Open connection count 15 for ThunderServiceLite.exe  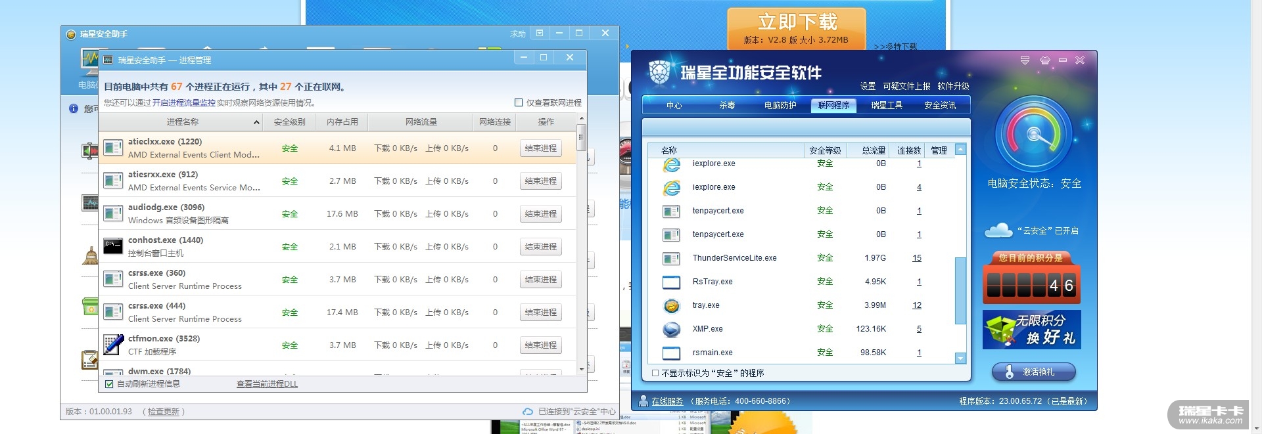click(x=917, y=258)
